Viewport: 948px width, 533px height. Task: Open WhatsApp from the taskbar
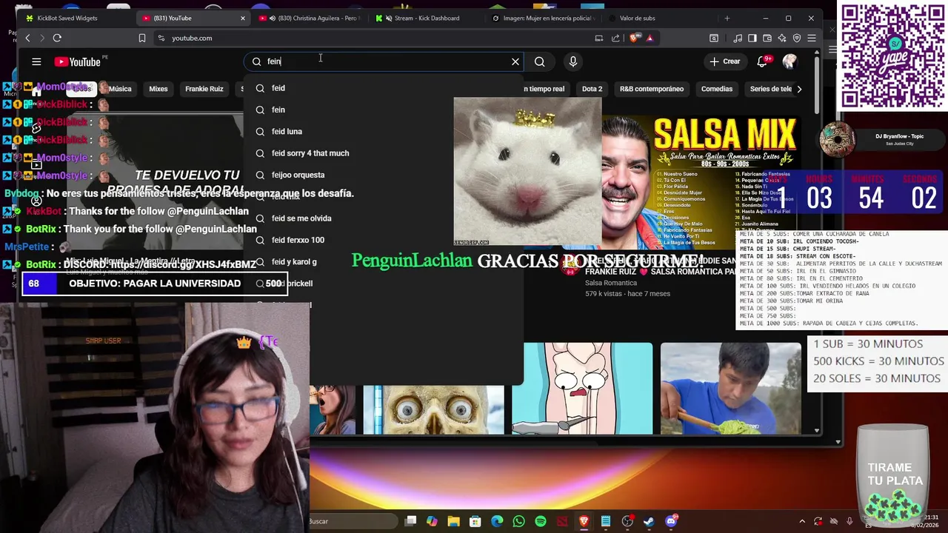coord(518,521)
